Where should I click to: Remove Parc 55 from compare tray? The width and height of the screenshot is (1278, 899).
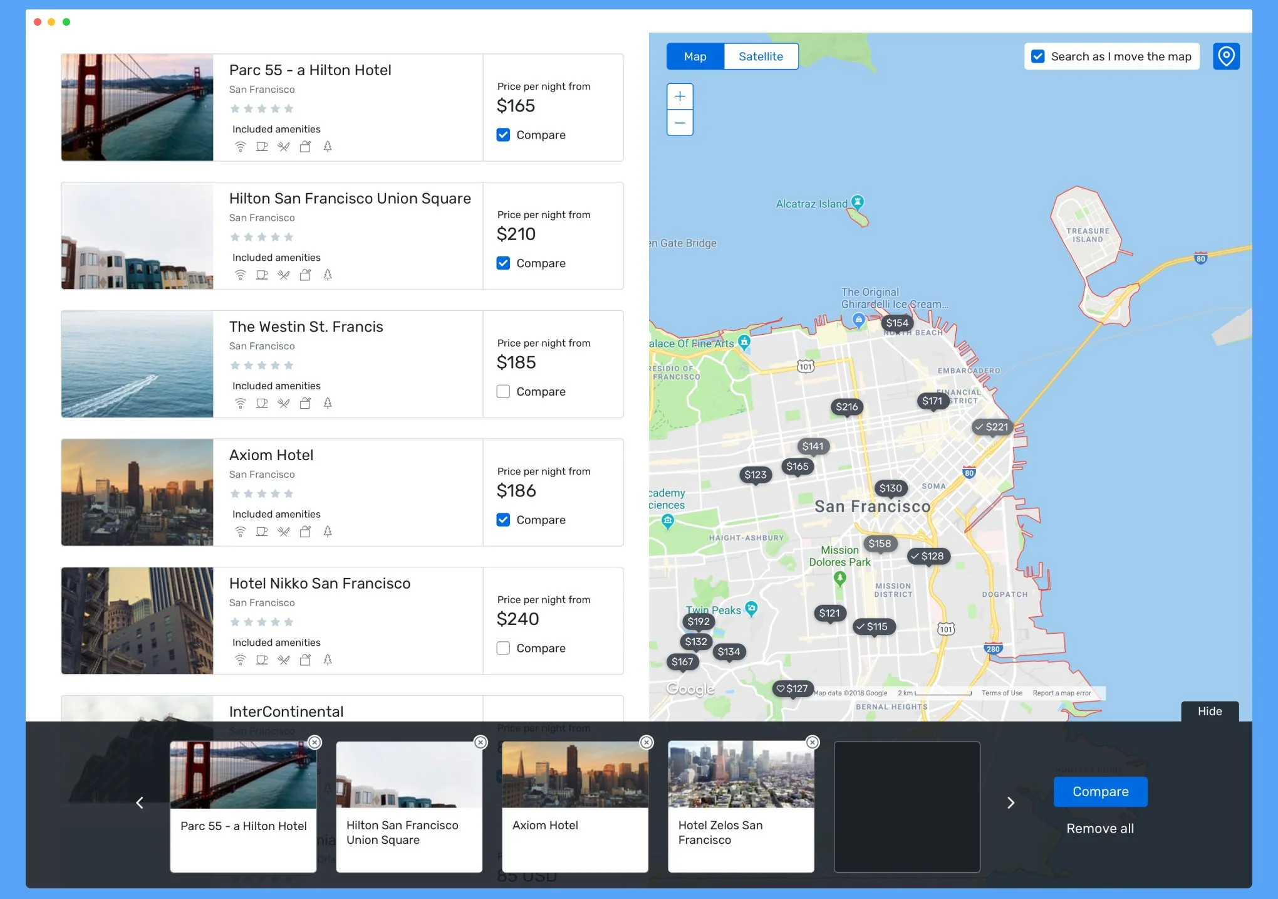coord(315,742)
